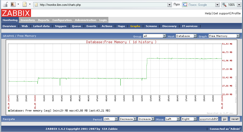Open the Triggers submenu item
The image size is (243, 132).
click(60, 26)
